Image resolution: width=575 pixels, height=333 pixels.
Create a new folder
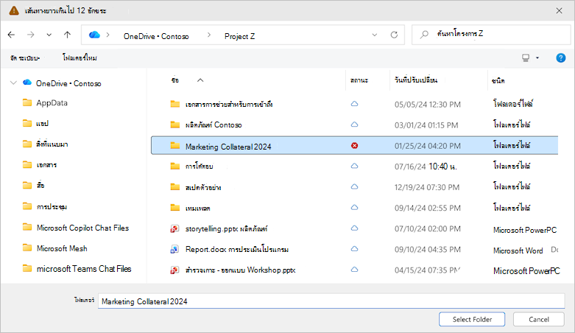coord(80,57)
